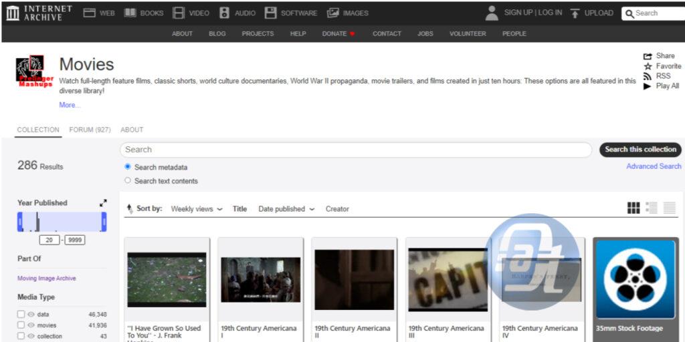The width and height of the screenshot is (685, 342).
Task: Open PEOPLE in the top navigation
Action: coord(514,33)
